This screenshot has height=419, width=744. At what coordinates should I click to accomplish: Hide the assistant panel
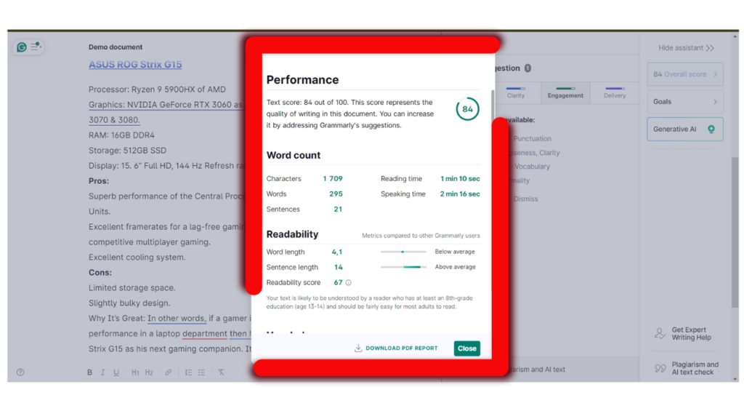click(x=686, y=48)
